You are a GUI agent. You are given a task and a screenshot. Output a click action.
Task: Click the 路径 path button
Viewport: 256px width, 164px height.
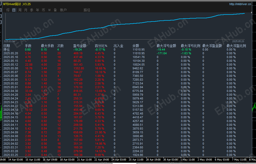pyautogui.click(x=87, y=10)
